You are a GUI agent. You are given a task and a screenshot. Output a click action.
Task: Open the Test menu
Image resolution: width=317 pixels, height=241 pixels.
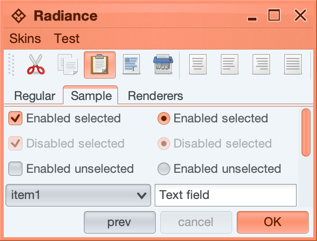coord(67,39)
